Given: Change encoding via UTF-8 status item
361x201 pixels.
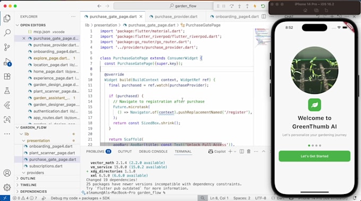Looking at the screenshot, I should [260, 198].
